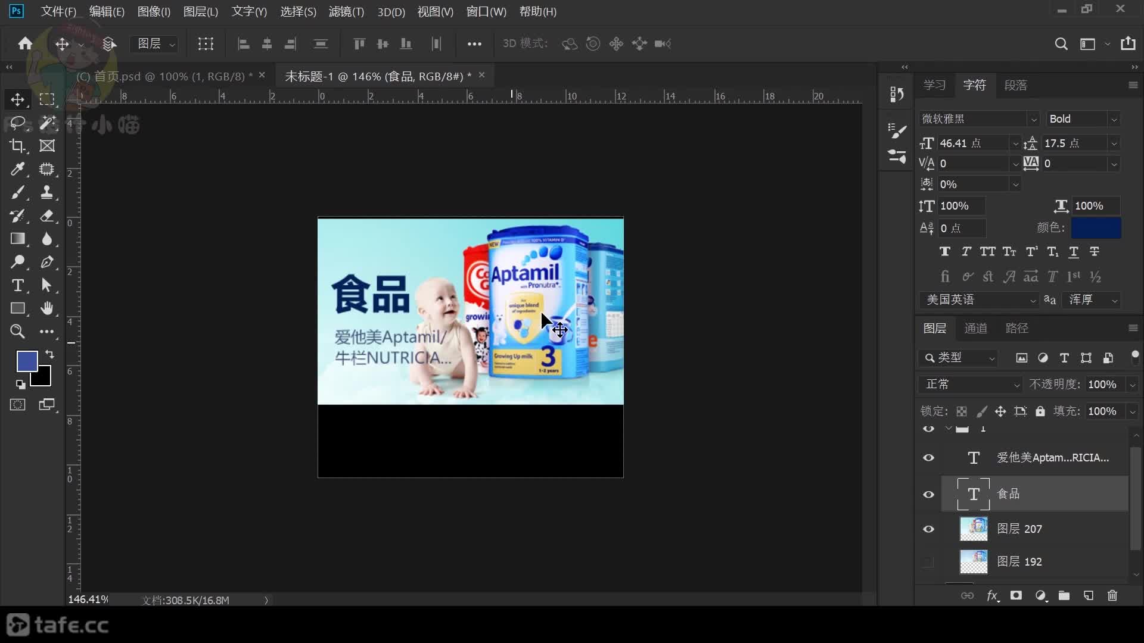Select the Rectangular Marquee tool
Image resolution: width=1144 pixels, height=643 pixels.
click(x=47, y=99)
